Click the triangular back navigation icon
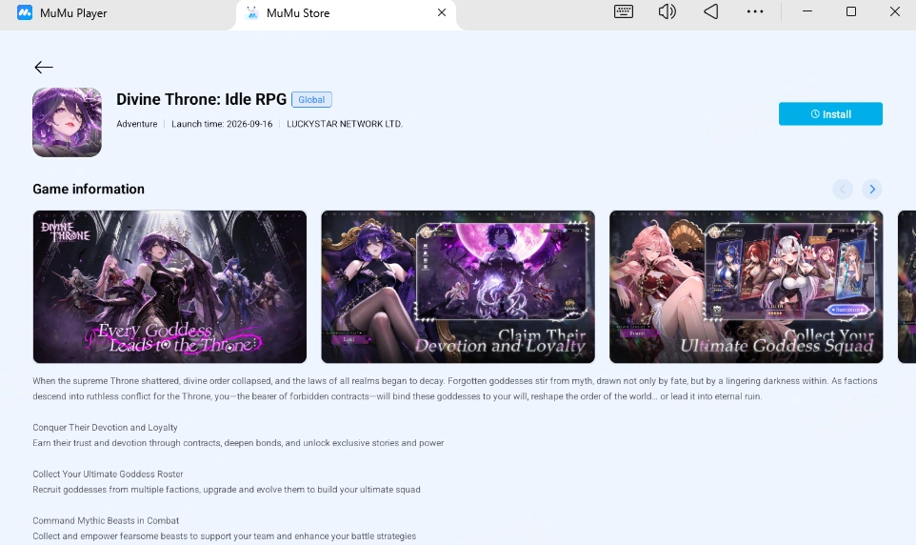This screenshot has width=916, height=545. [x=711, y=11]
